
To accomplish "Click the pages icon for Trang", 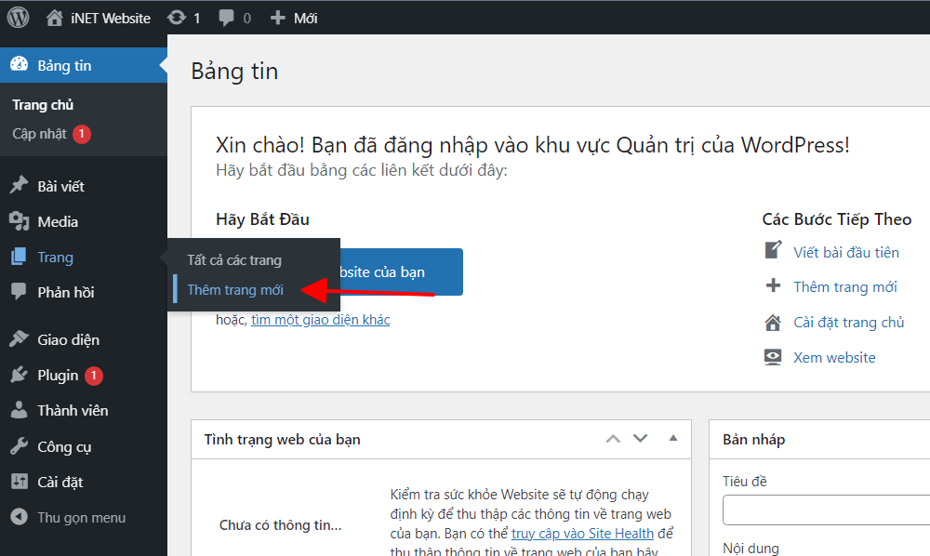I will coord(19,257).
